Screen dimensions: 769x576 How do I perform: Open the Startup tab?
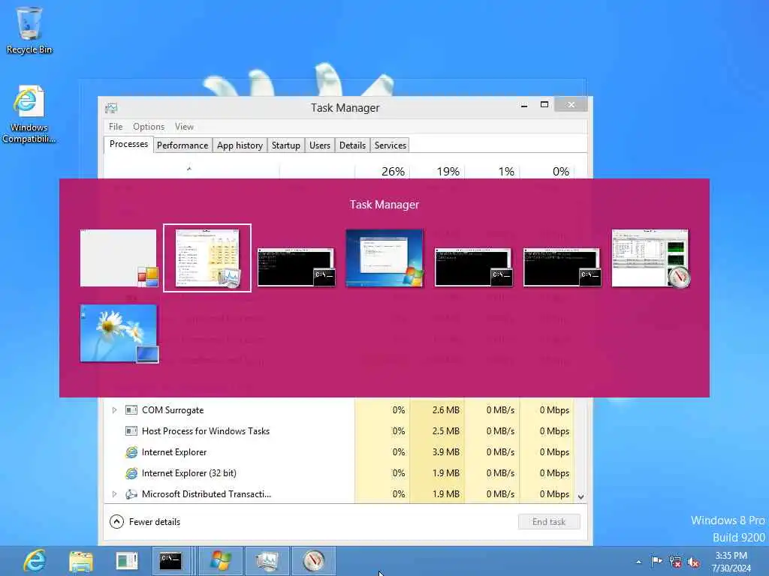click(x=286, y=145)
